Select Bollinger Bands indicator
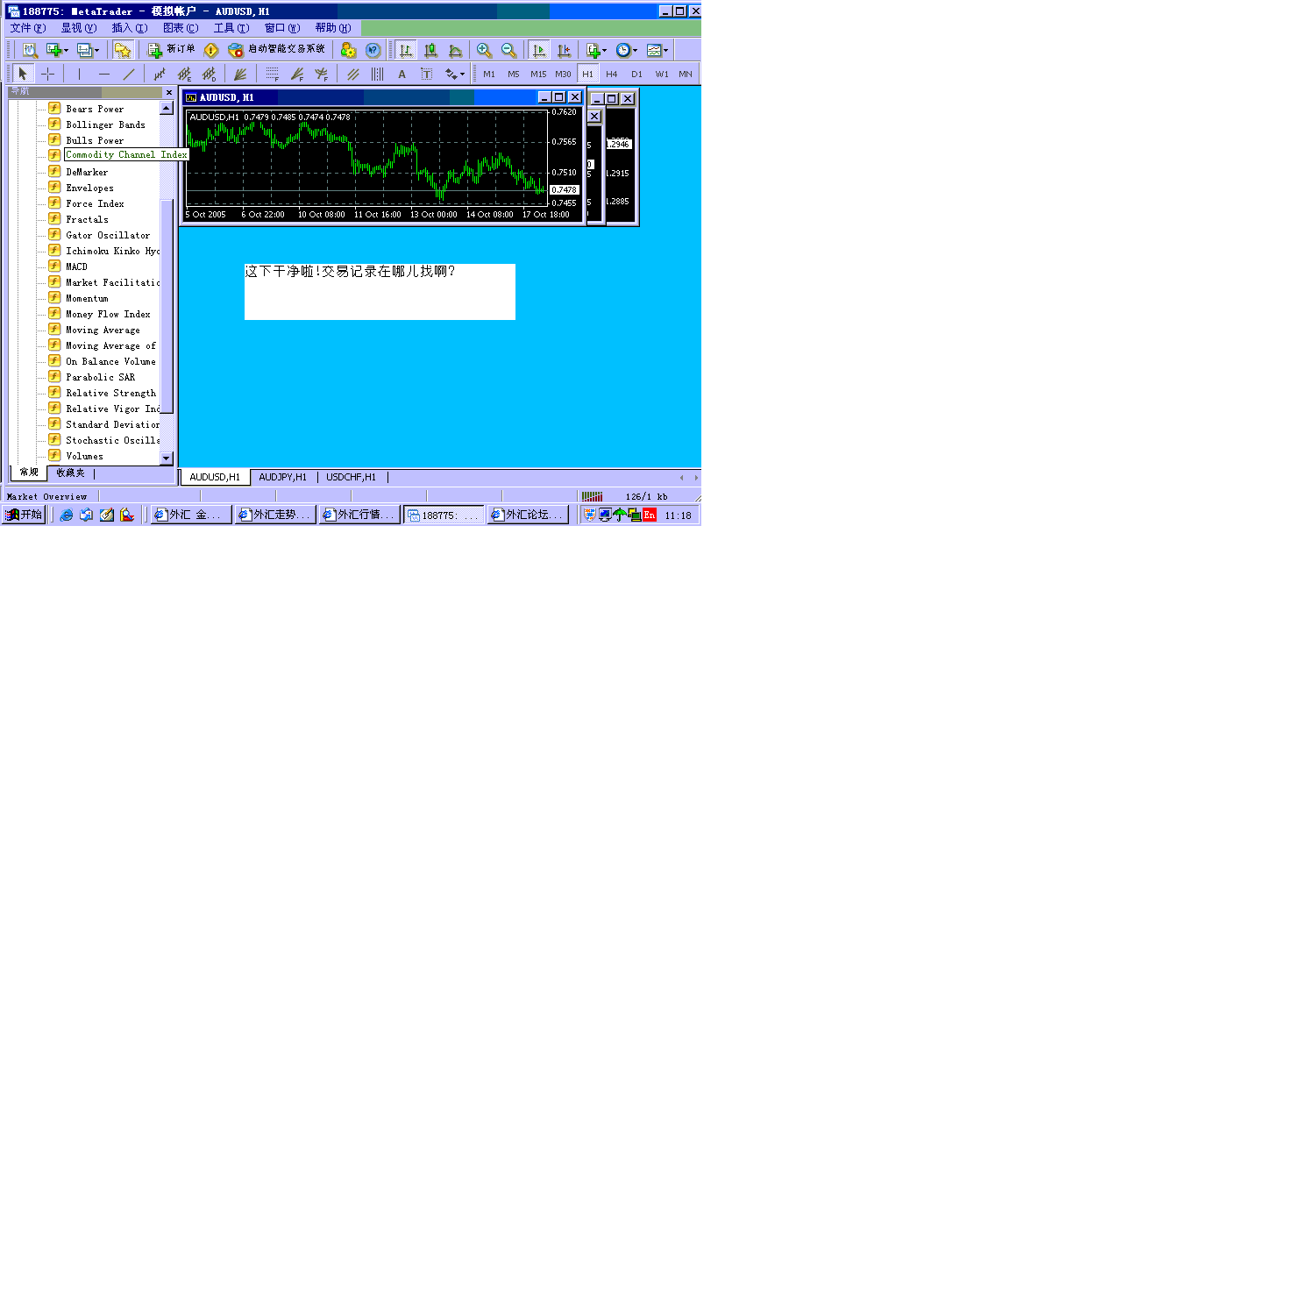This screenshot has width=1315, height=1315. (x=106, y=124)
